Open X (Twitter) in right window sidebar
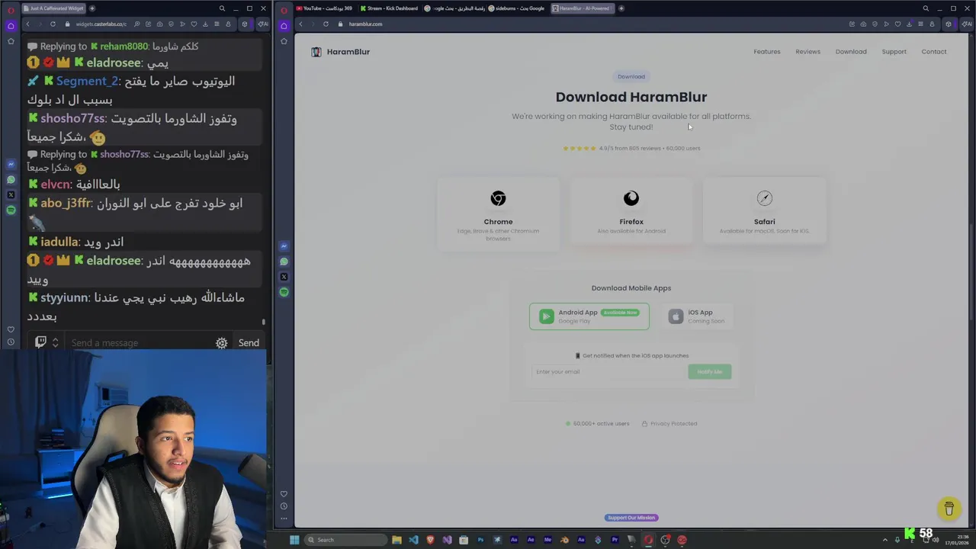Screen dimensions: 976x549 click(x=284, y=277)
